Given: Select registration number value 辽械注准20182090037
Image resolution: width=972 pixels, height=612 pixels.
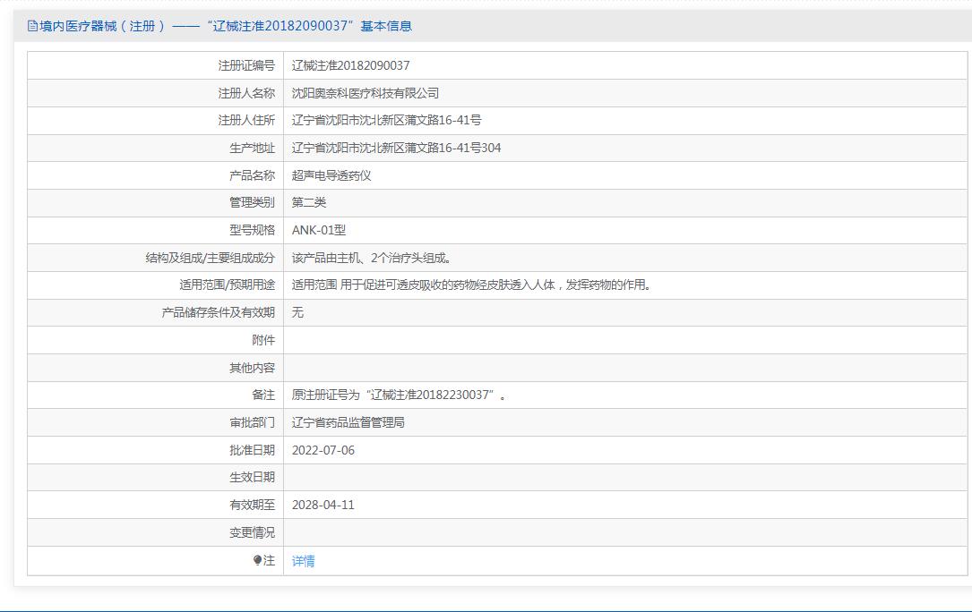Looking at the screenshot, I should tap(351, 65).
